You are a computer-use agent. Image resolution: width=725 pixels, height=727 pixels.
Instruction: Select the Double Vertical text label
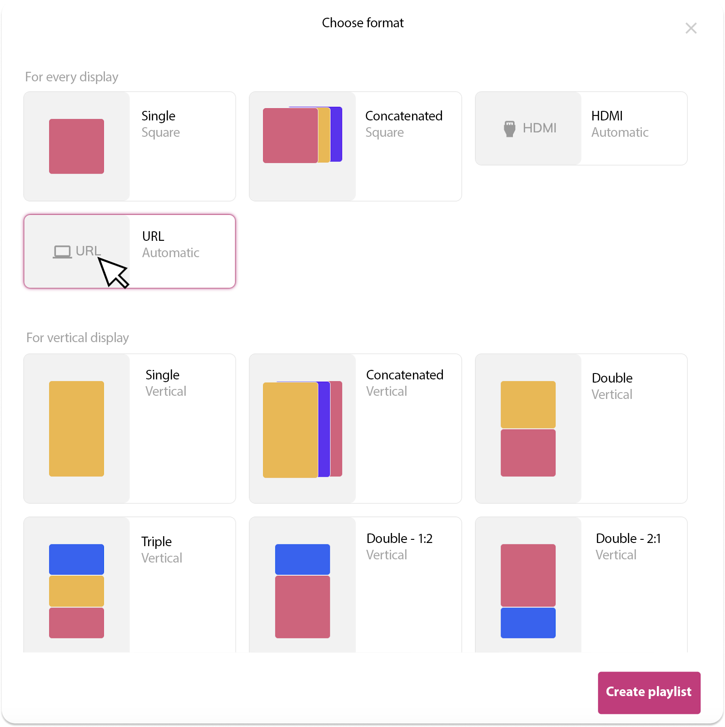click(x=612, y=386)
